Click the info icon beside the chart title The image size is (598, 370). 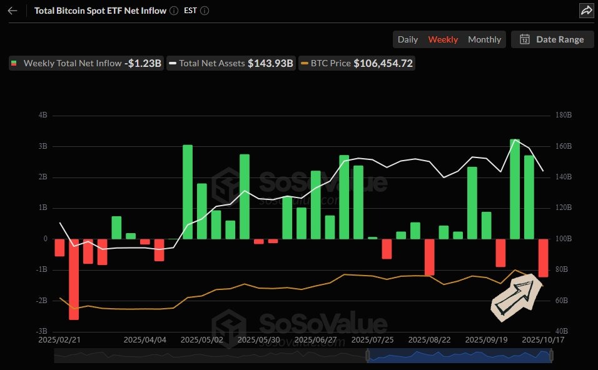tap(173, 11)
